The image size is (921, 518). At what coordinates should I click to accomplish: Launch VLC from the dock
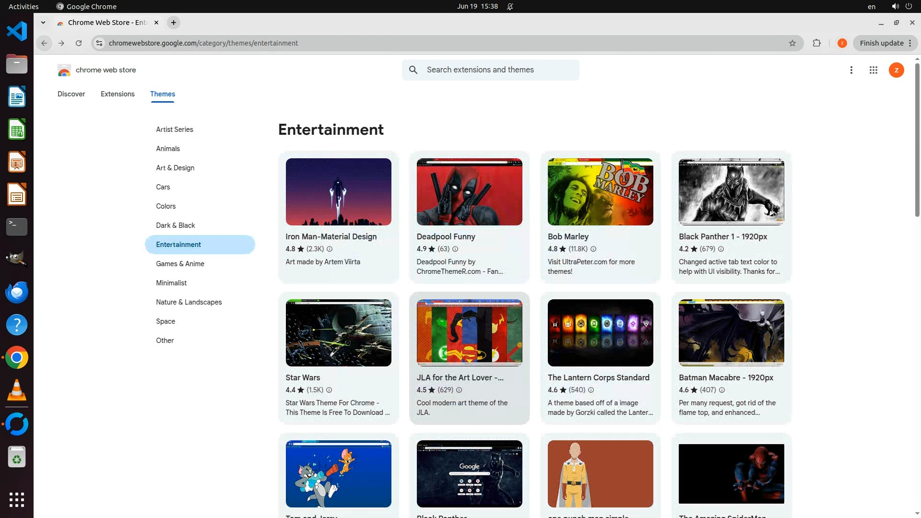pos(17,390)
